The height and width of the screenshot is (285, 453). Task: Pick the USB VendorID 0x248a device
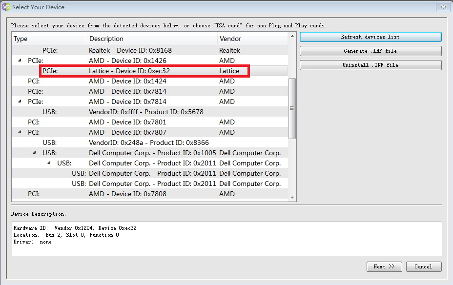149,142
